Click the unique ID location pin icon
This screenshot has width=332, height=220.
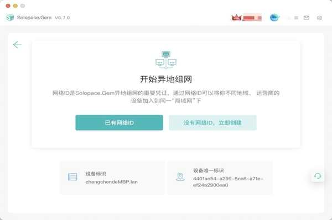[180, 177]
